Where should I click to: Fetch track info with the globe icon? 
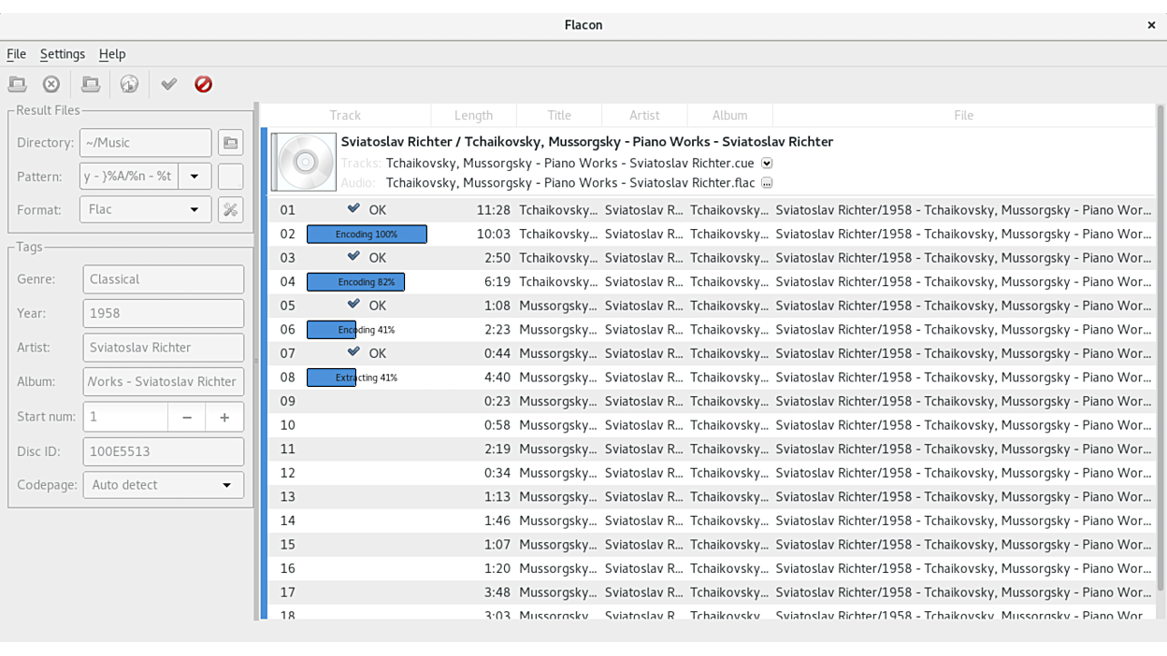[x=129, y=84]
